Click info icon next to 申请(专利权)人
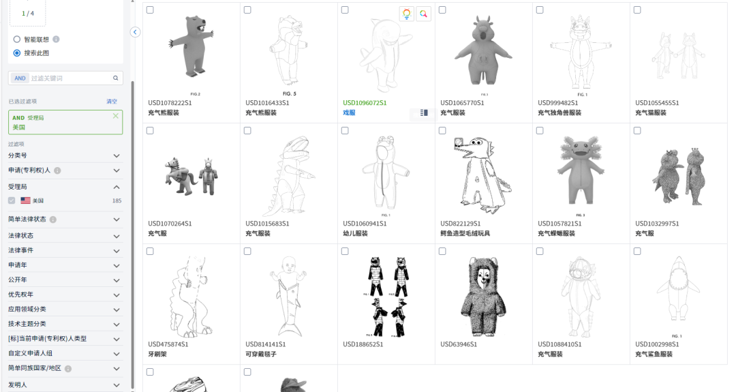The image size is (736, 392). [57, 170]
